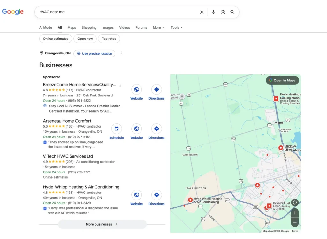Zoom out on the map
The width and height of the screenshot is (327, 239).
click(295, 222)
